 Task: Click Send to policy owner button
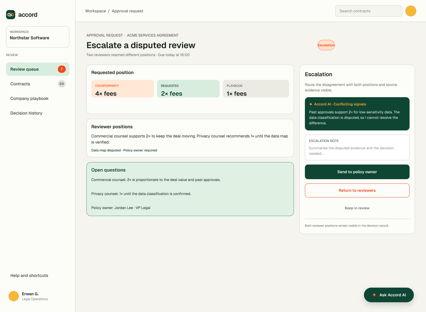coord(357,172)
